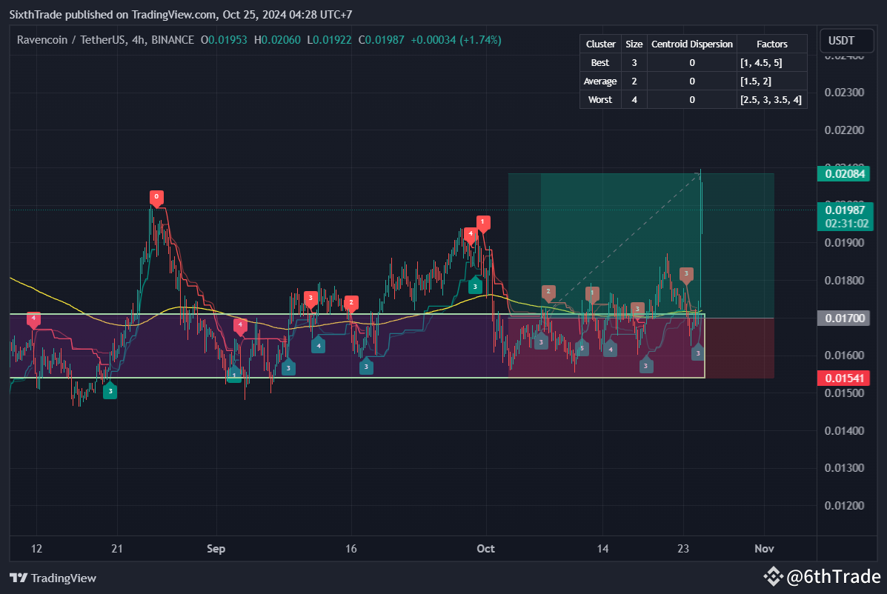Click the blue "5" marker inside the purple range box
Screen dimensions: 887x594
coord(582,347)
